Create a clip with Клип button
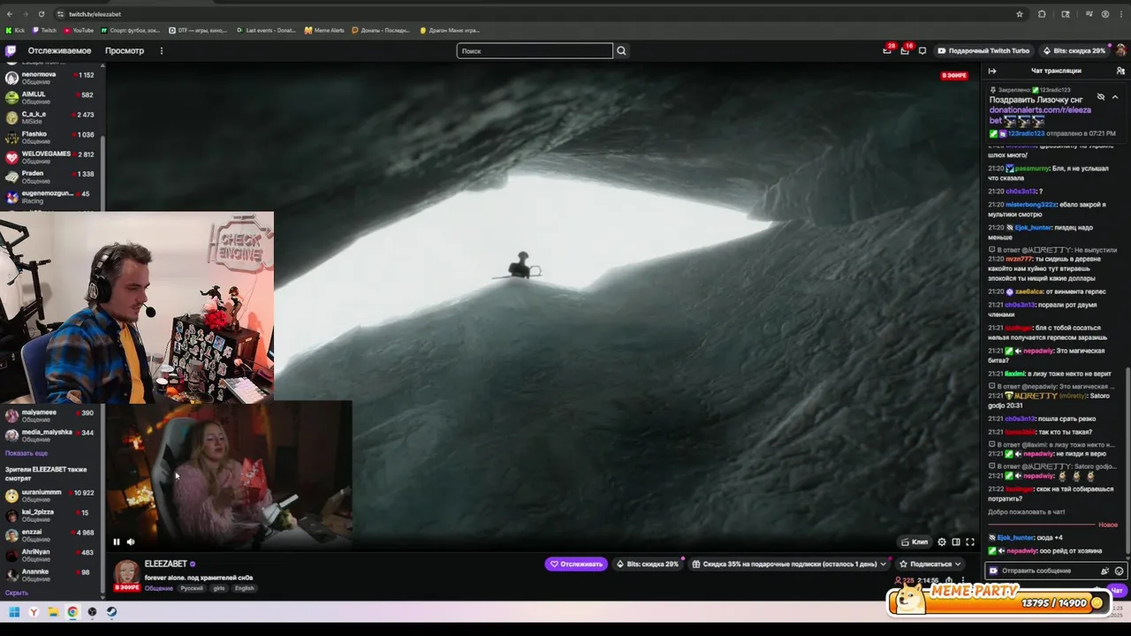Viewport: 1131px width, 636px height. point(914,541)
